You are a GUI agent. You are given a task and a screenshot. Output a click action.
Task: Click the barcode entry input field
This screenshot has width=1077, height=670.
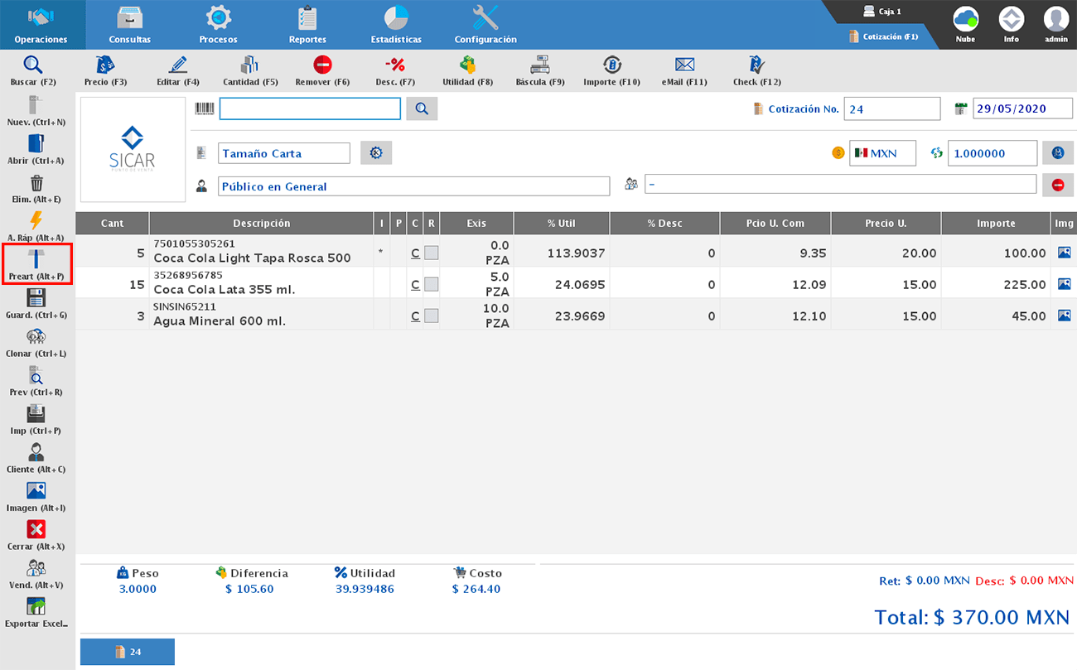(x=310, y=108)
